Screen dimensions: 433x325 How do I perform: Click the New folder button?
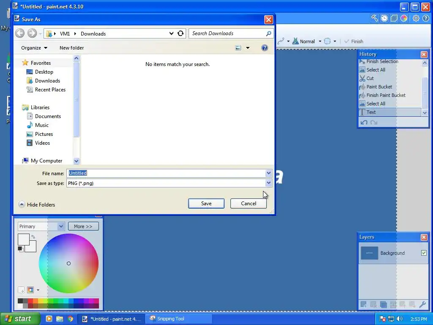(71, 48)
